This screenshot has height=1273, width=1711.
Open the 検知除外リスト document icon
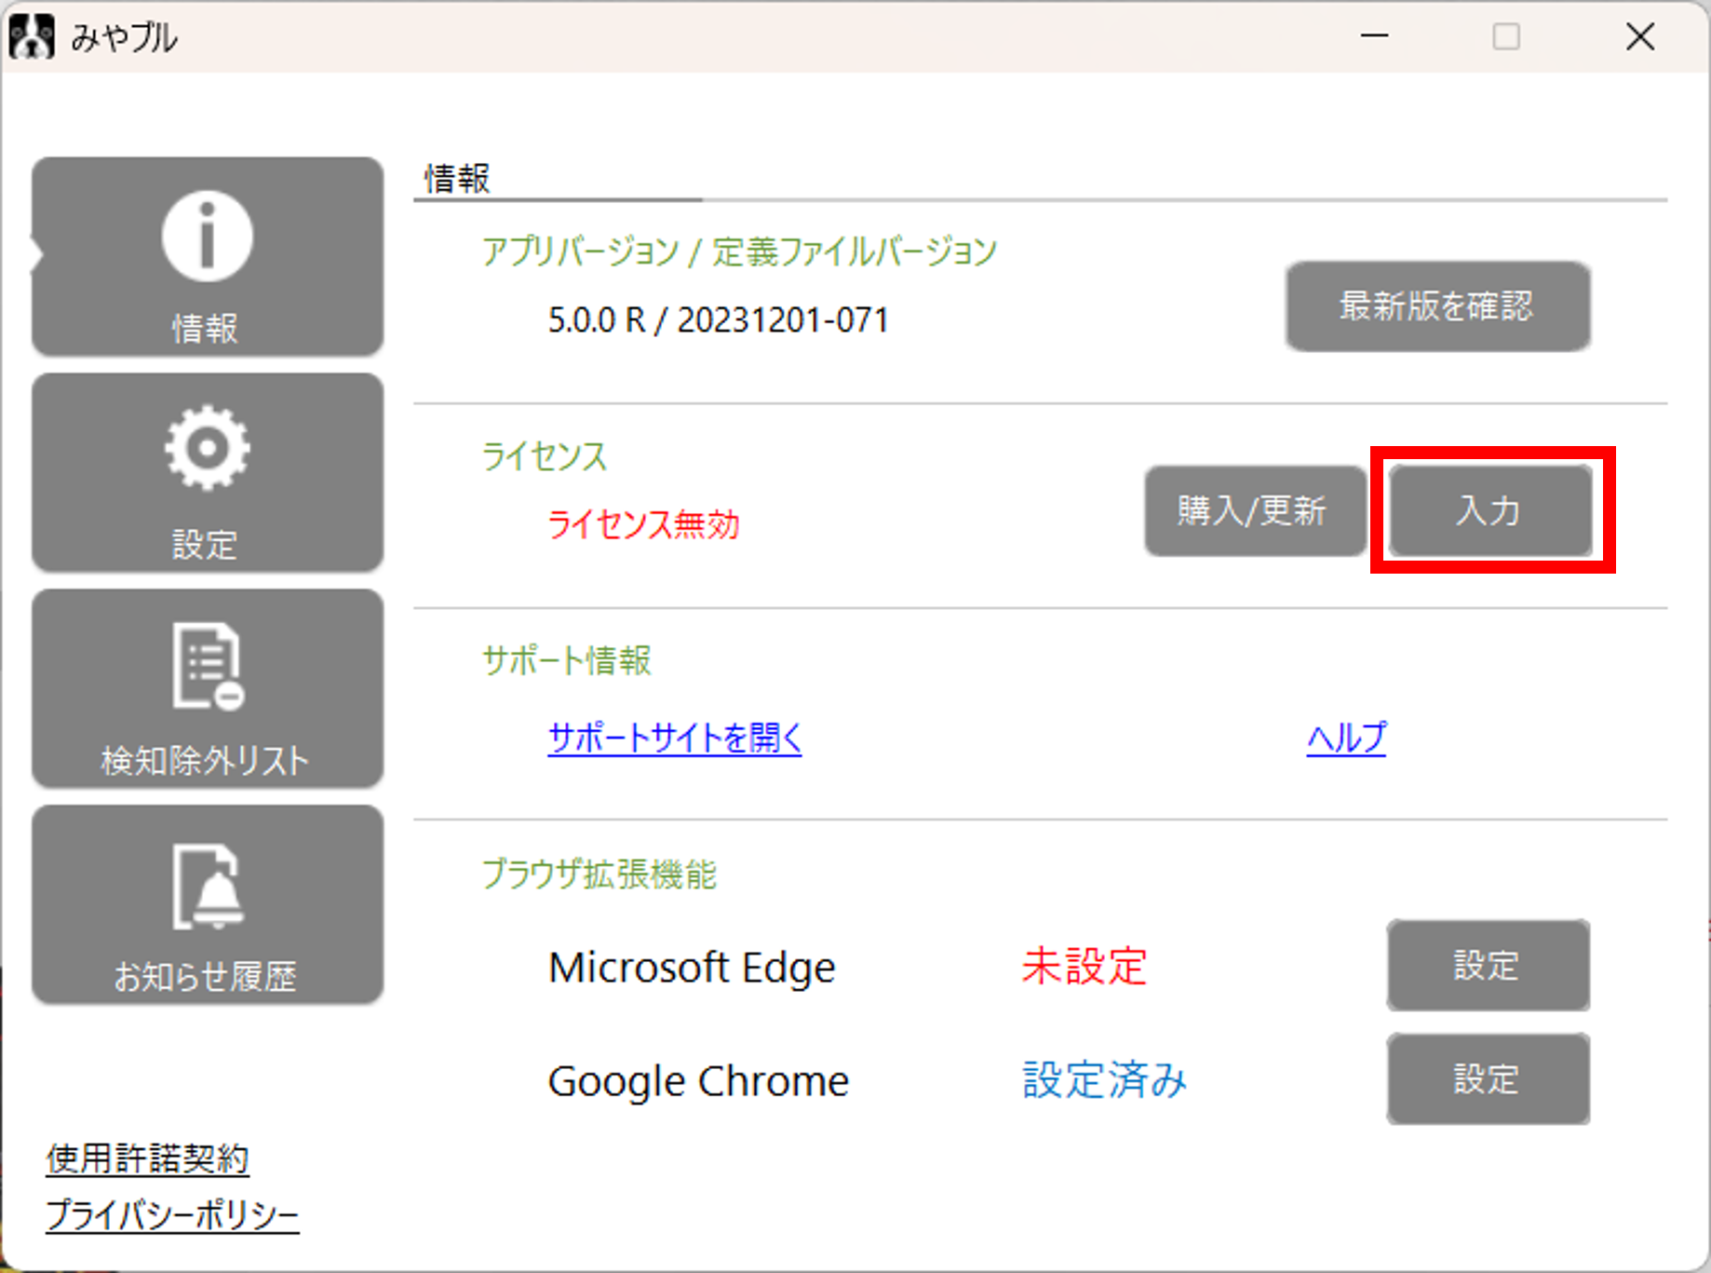coord(207,667)
